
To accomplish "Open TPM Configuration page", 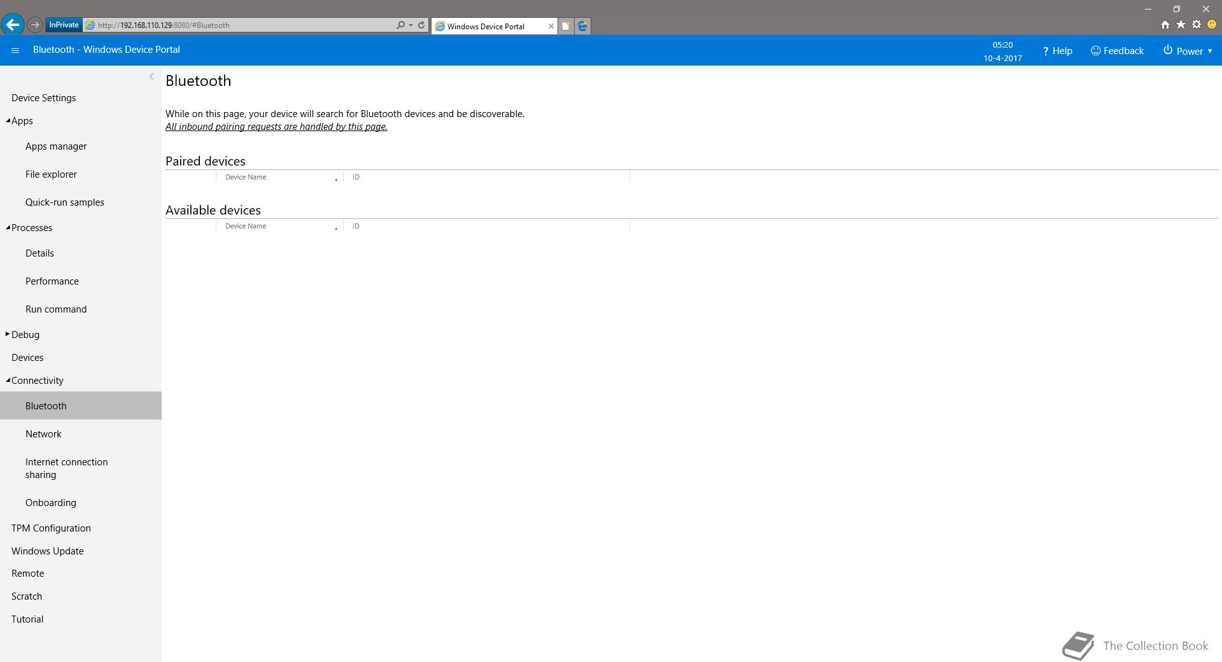I will [x=51, y=528].
